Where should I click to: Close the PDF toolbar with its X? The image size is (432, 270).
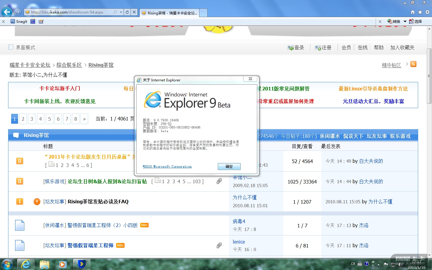coord(380,22)
